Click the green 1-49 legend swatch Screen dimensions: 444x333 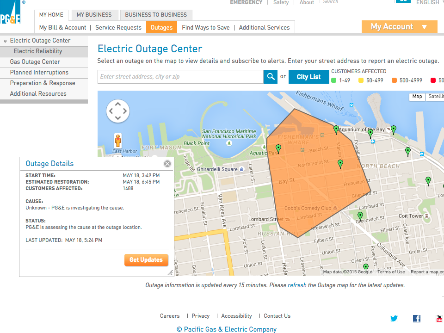click(x=334, y=80)
